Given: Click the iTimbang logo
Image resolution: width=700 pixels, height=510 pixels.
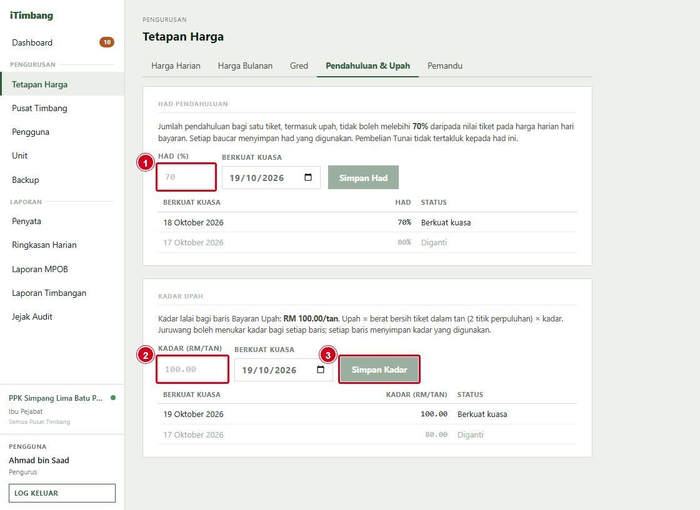Looking at the screenshot, I should [31, 15].
